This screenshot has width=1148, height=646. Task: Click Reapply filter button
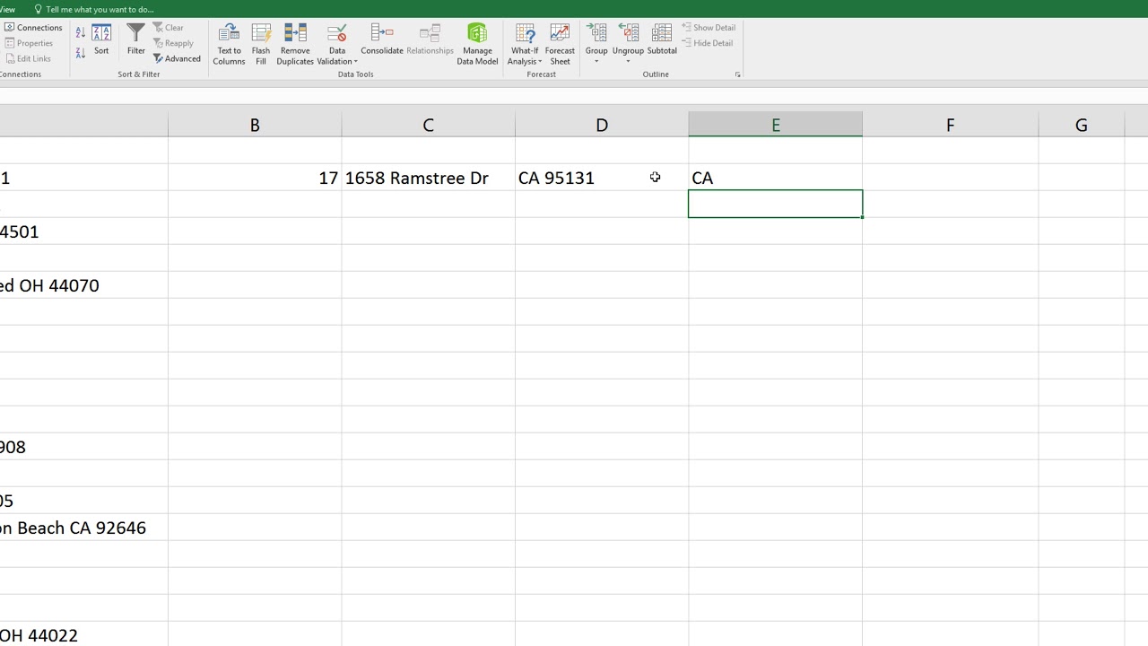173,43
